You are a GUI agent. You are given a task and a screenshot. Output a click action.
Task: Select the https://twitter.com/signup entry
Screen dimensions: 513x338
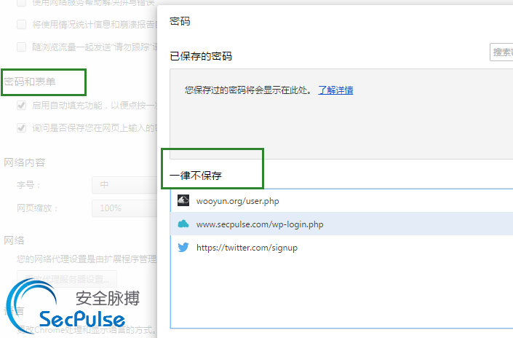point(341,247)
